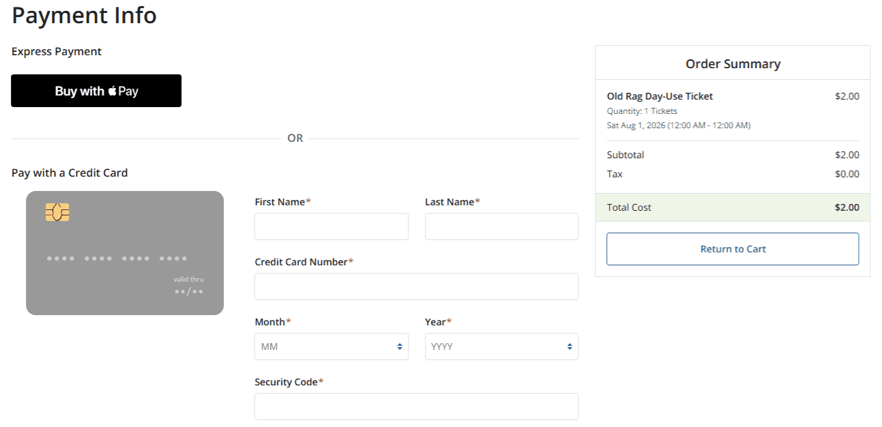Click the Buy with Apple Pay button

(96, 91)
